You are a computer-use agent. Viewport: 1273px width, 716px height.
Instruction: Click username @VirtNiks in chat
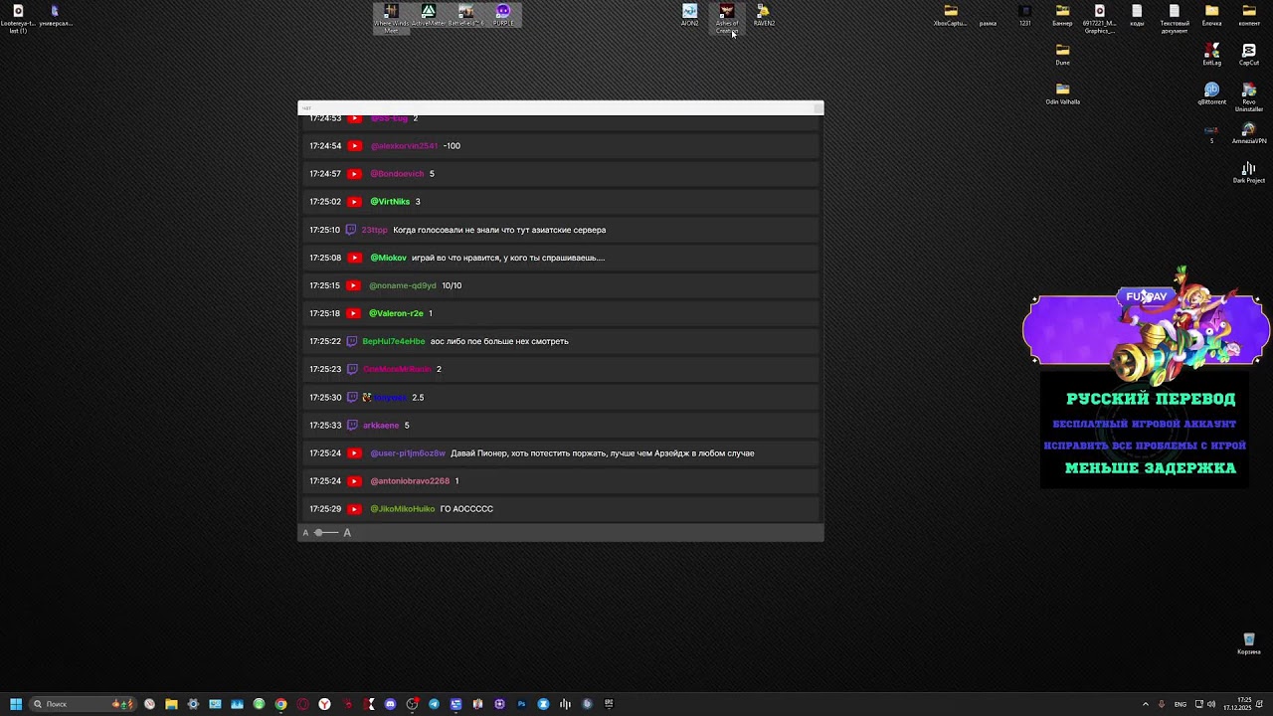390,202
